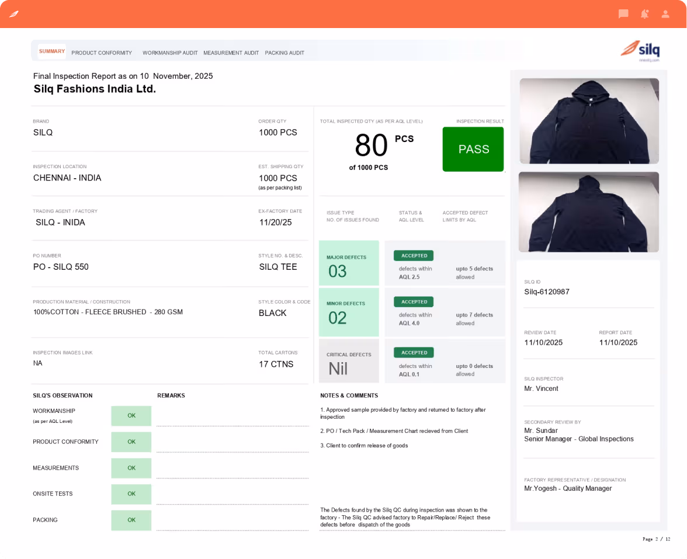
Task: Click upto 0 defects allowed text
Action: [x=474, y=370]
